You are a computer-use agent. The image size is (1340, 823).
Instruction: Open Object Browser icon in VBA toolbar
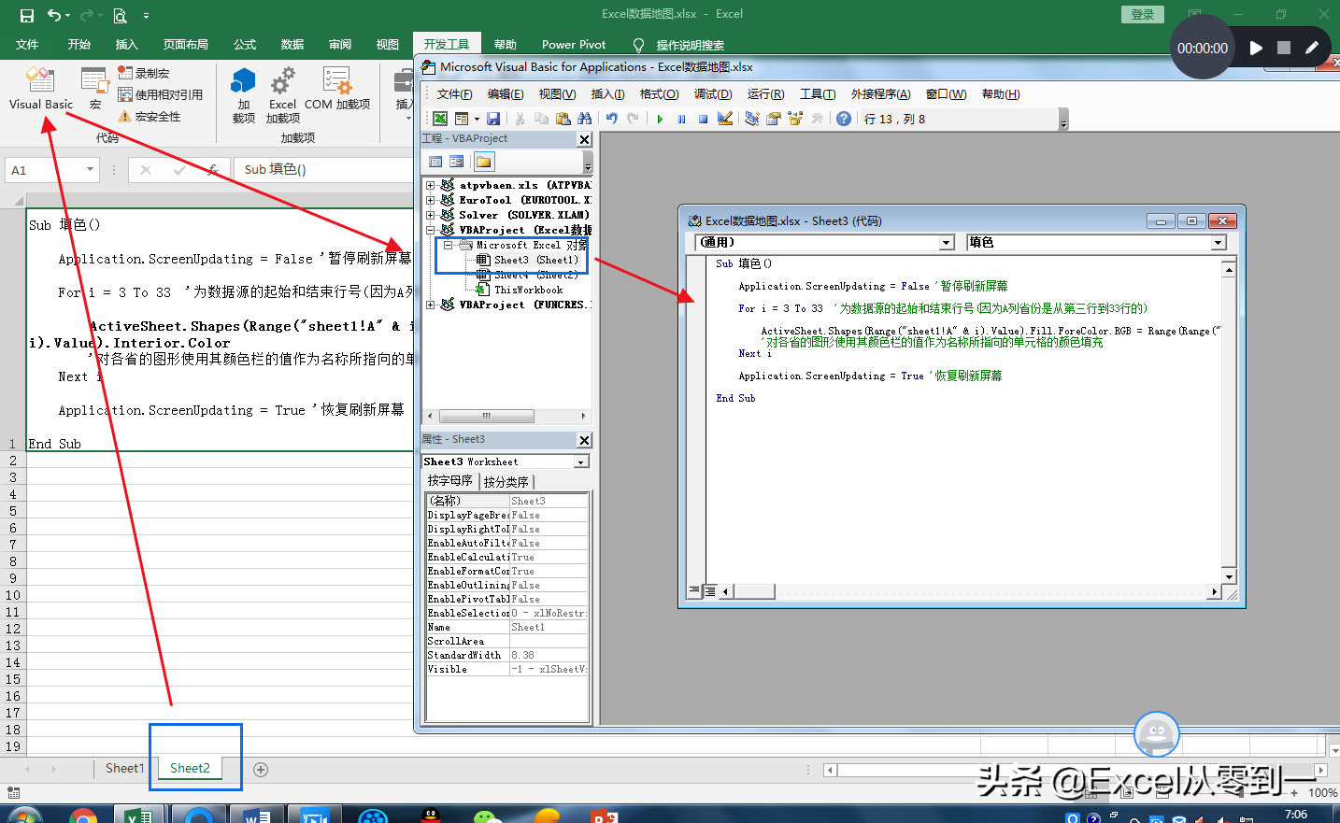point(795,119)
